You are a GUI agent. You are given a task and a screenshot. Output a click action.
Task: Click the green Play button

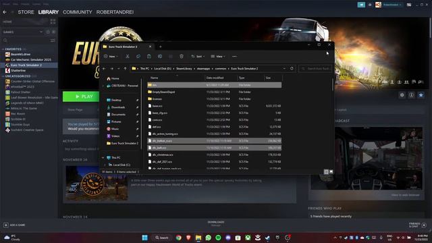pos(81,97)
